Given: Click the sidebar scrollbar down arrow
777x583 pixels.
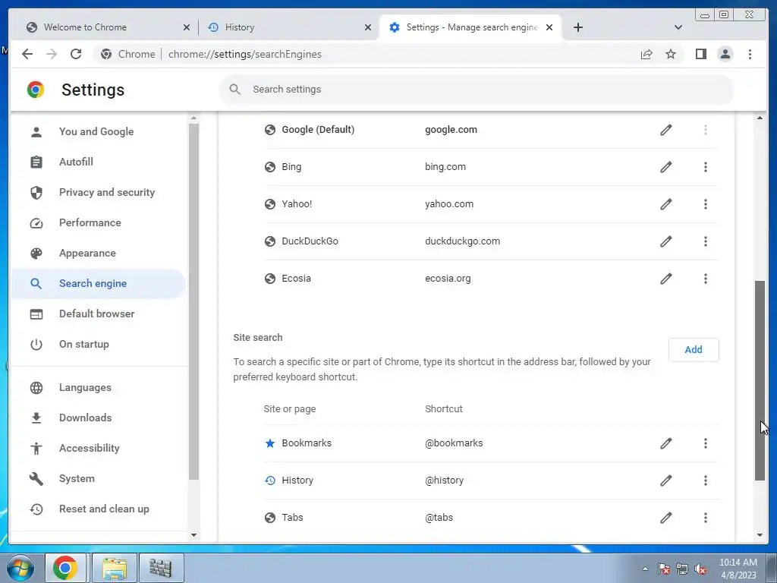Looking at the screenshot, I should (x=193, y=535).
